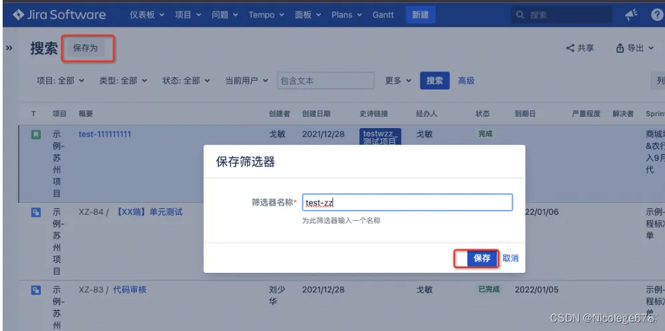
Task: Open the test-111111111 issue link
Action: click(105, 134)
